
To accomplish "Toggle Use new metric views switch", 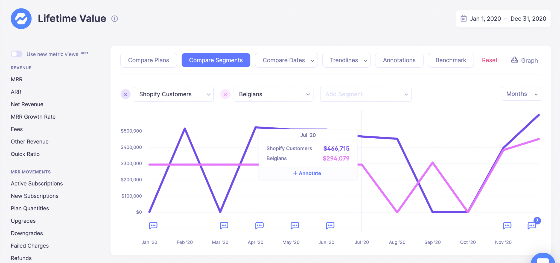I will [x=17, y=54].
